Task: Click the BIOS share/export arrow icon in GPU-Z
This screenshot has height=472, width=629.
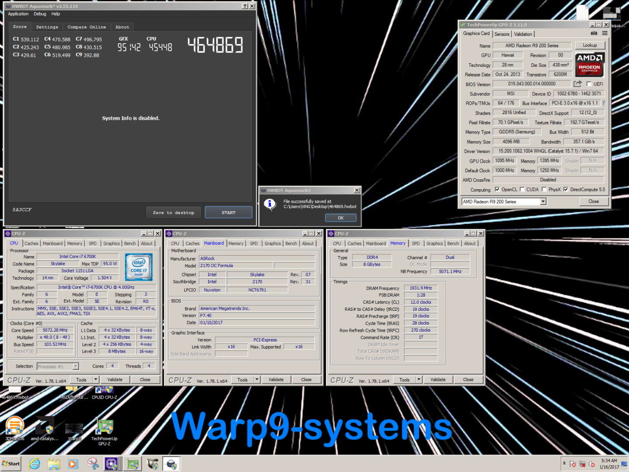Action: [x=577, y=83]
